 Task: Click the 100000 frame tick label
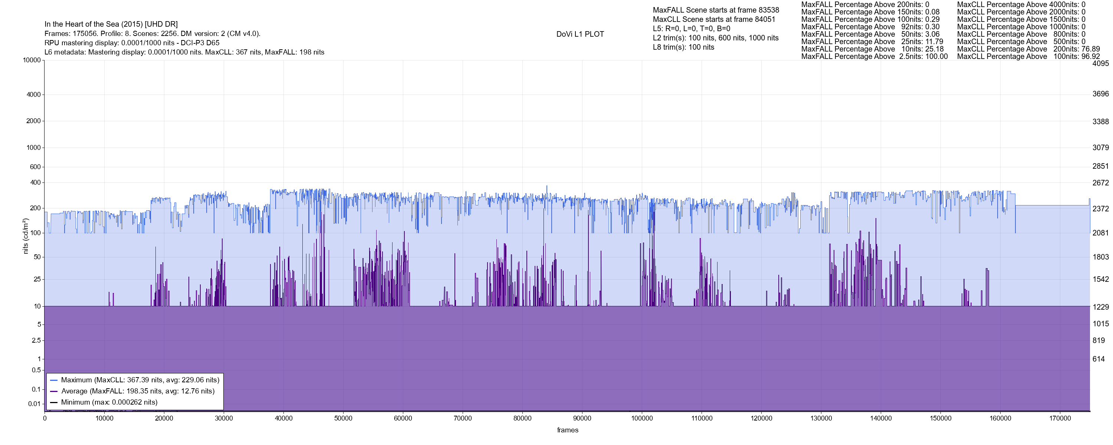click(x=641, y=418)
